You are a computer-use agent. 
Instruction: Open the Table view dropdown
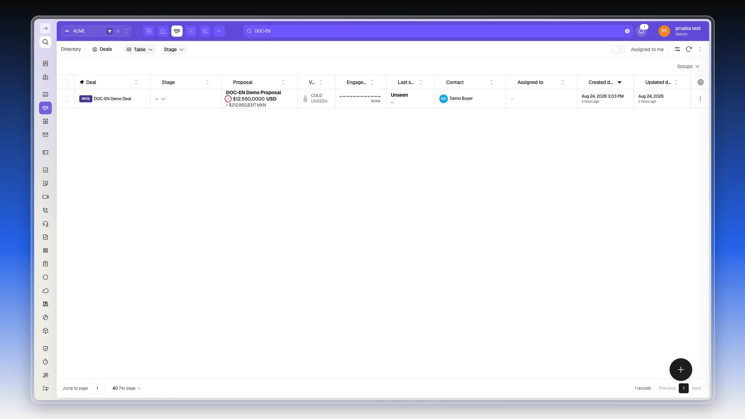[x=140, y=49]
